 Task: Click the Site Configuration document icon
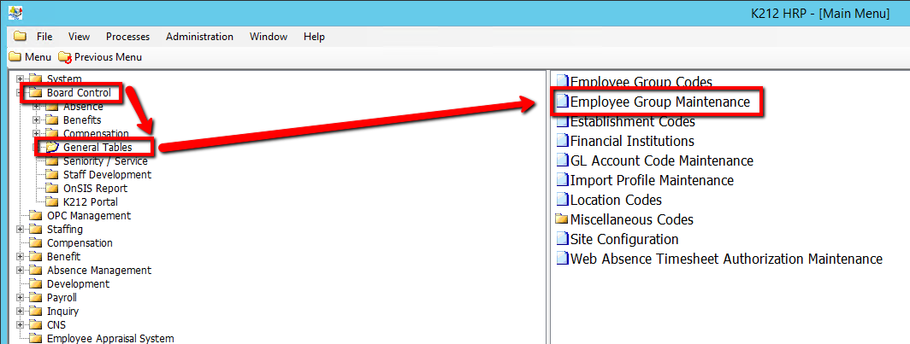(562, 240)
